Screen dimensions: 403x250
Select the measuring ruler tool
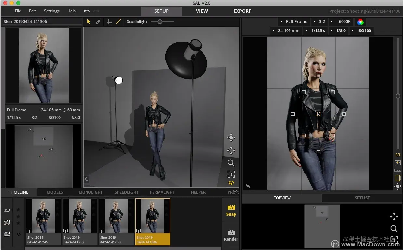(98, 22)
